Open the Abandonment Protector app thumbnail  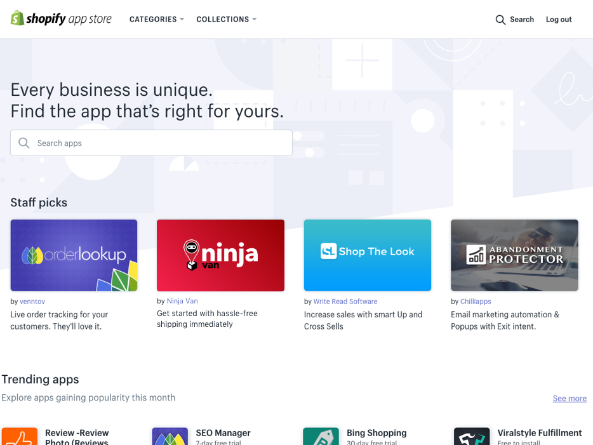click(514, 255)
